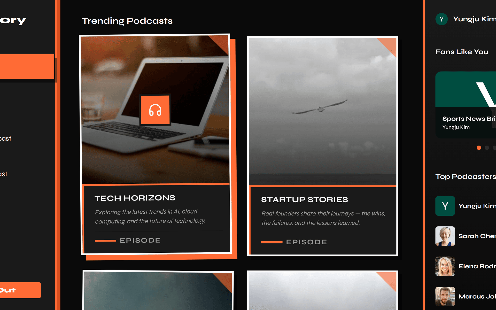
Task: Open Sarah Chen's profile photo
Action: 445,236
